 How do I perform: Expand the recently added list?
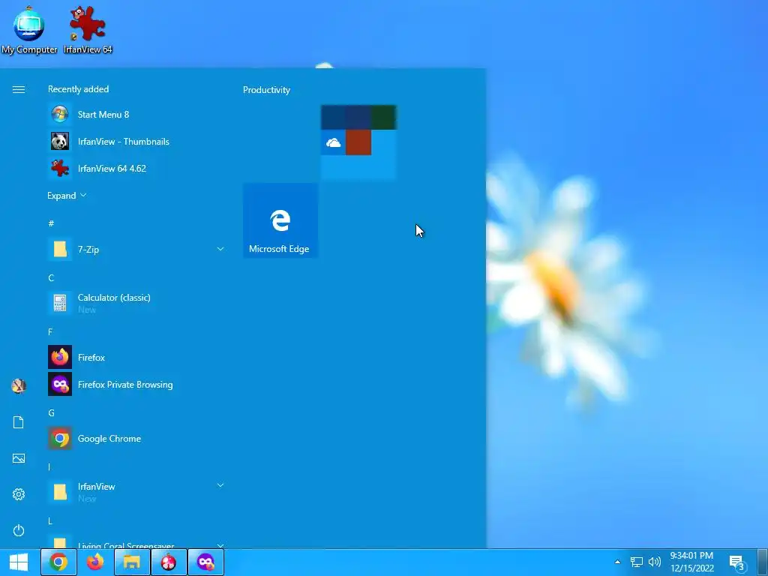coord(67,196)
